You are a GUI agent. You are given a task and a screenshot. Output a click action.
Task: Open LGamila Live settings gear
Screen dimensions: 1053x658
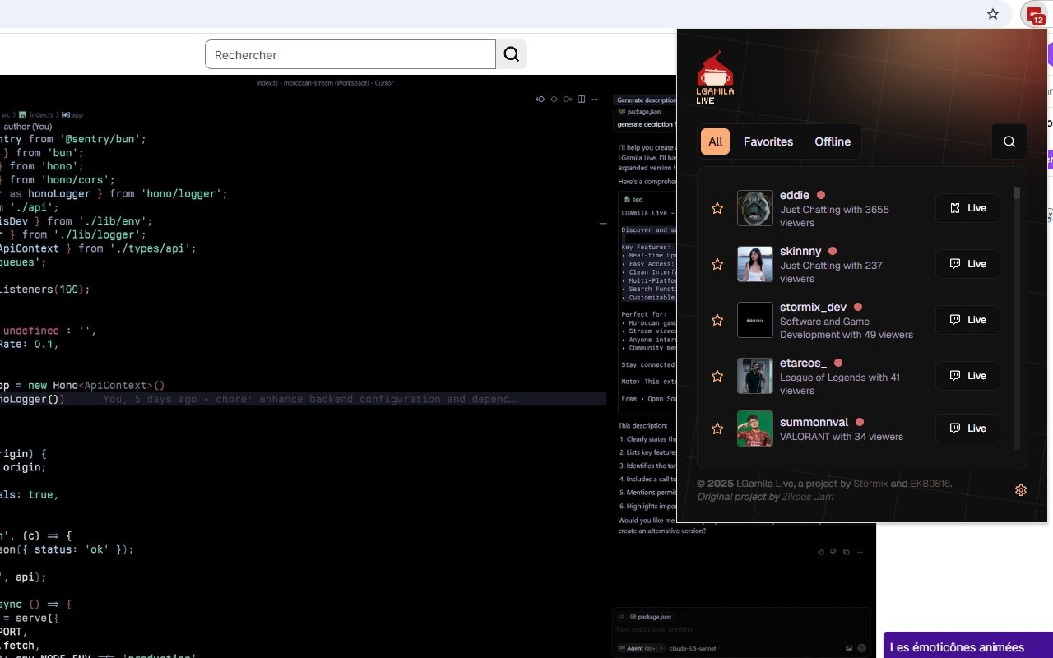coord(1021,490)
